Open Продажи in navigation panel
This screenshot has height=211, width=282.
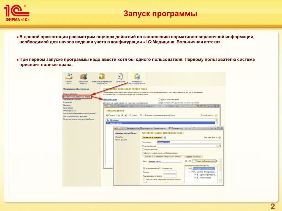67,105
